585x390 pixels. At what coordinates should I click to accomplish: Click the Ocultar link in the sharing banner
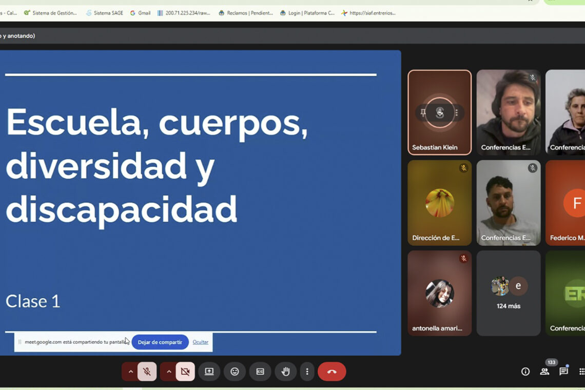[x=200, y=342]
